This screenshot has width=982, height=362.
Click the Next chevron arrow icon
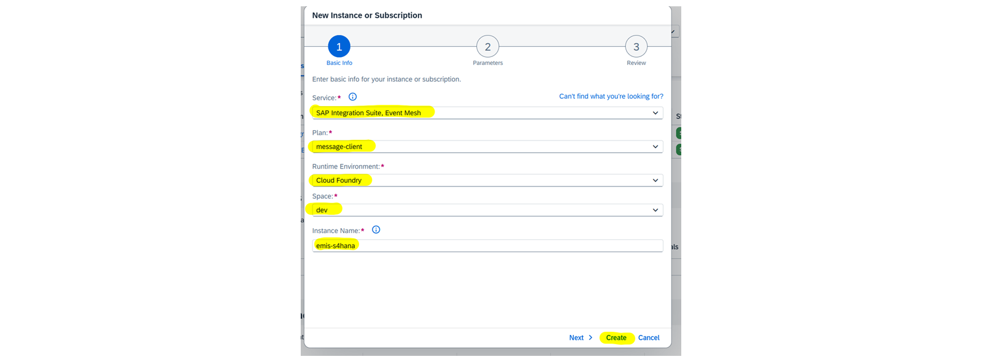click(x=590, y=337)
